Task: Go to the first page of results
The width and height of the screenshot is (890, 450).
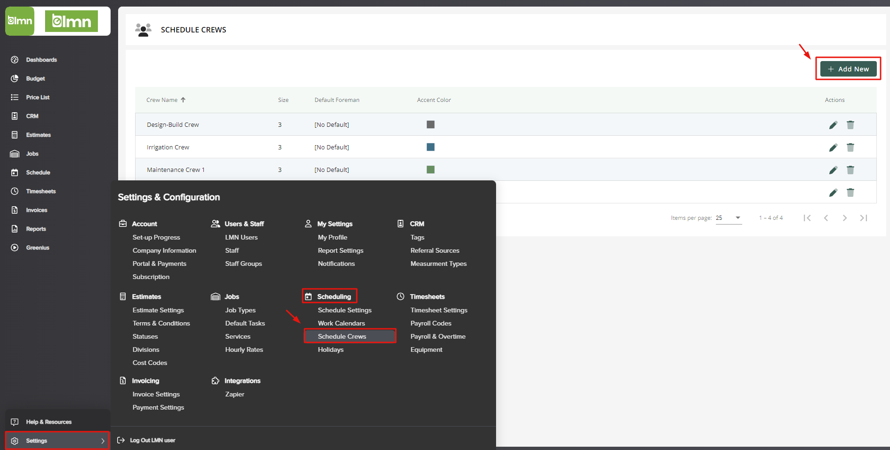Action: [x=807, y=217]
